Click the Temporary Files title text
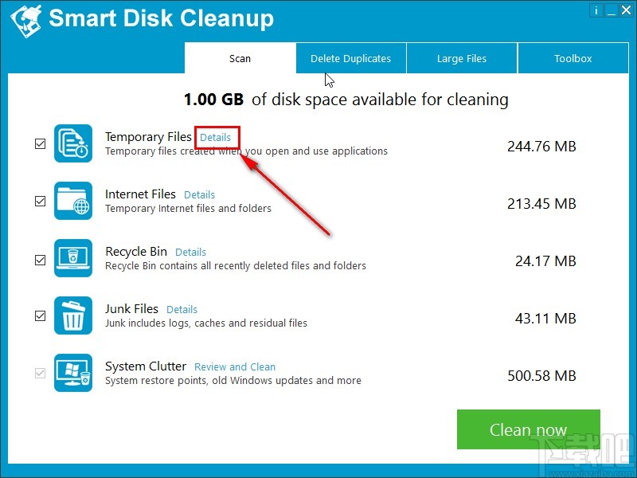637x478 pixels. point(148,137)
